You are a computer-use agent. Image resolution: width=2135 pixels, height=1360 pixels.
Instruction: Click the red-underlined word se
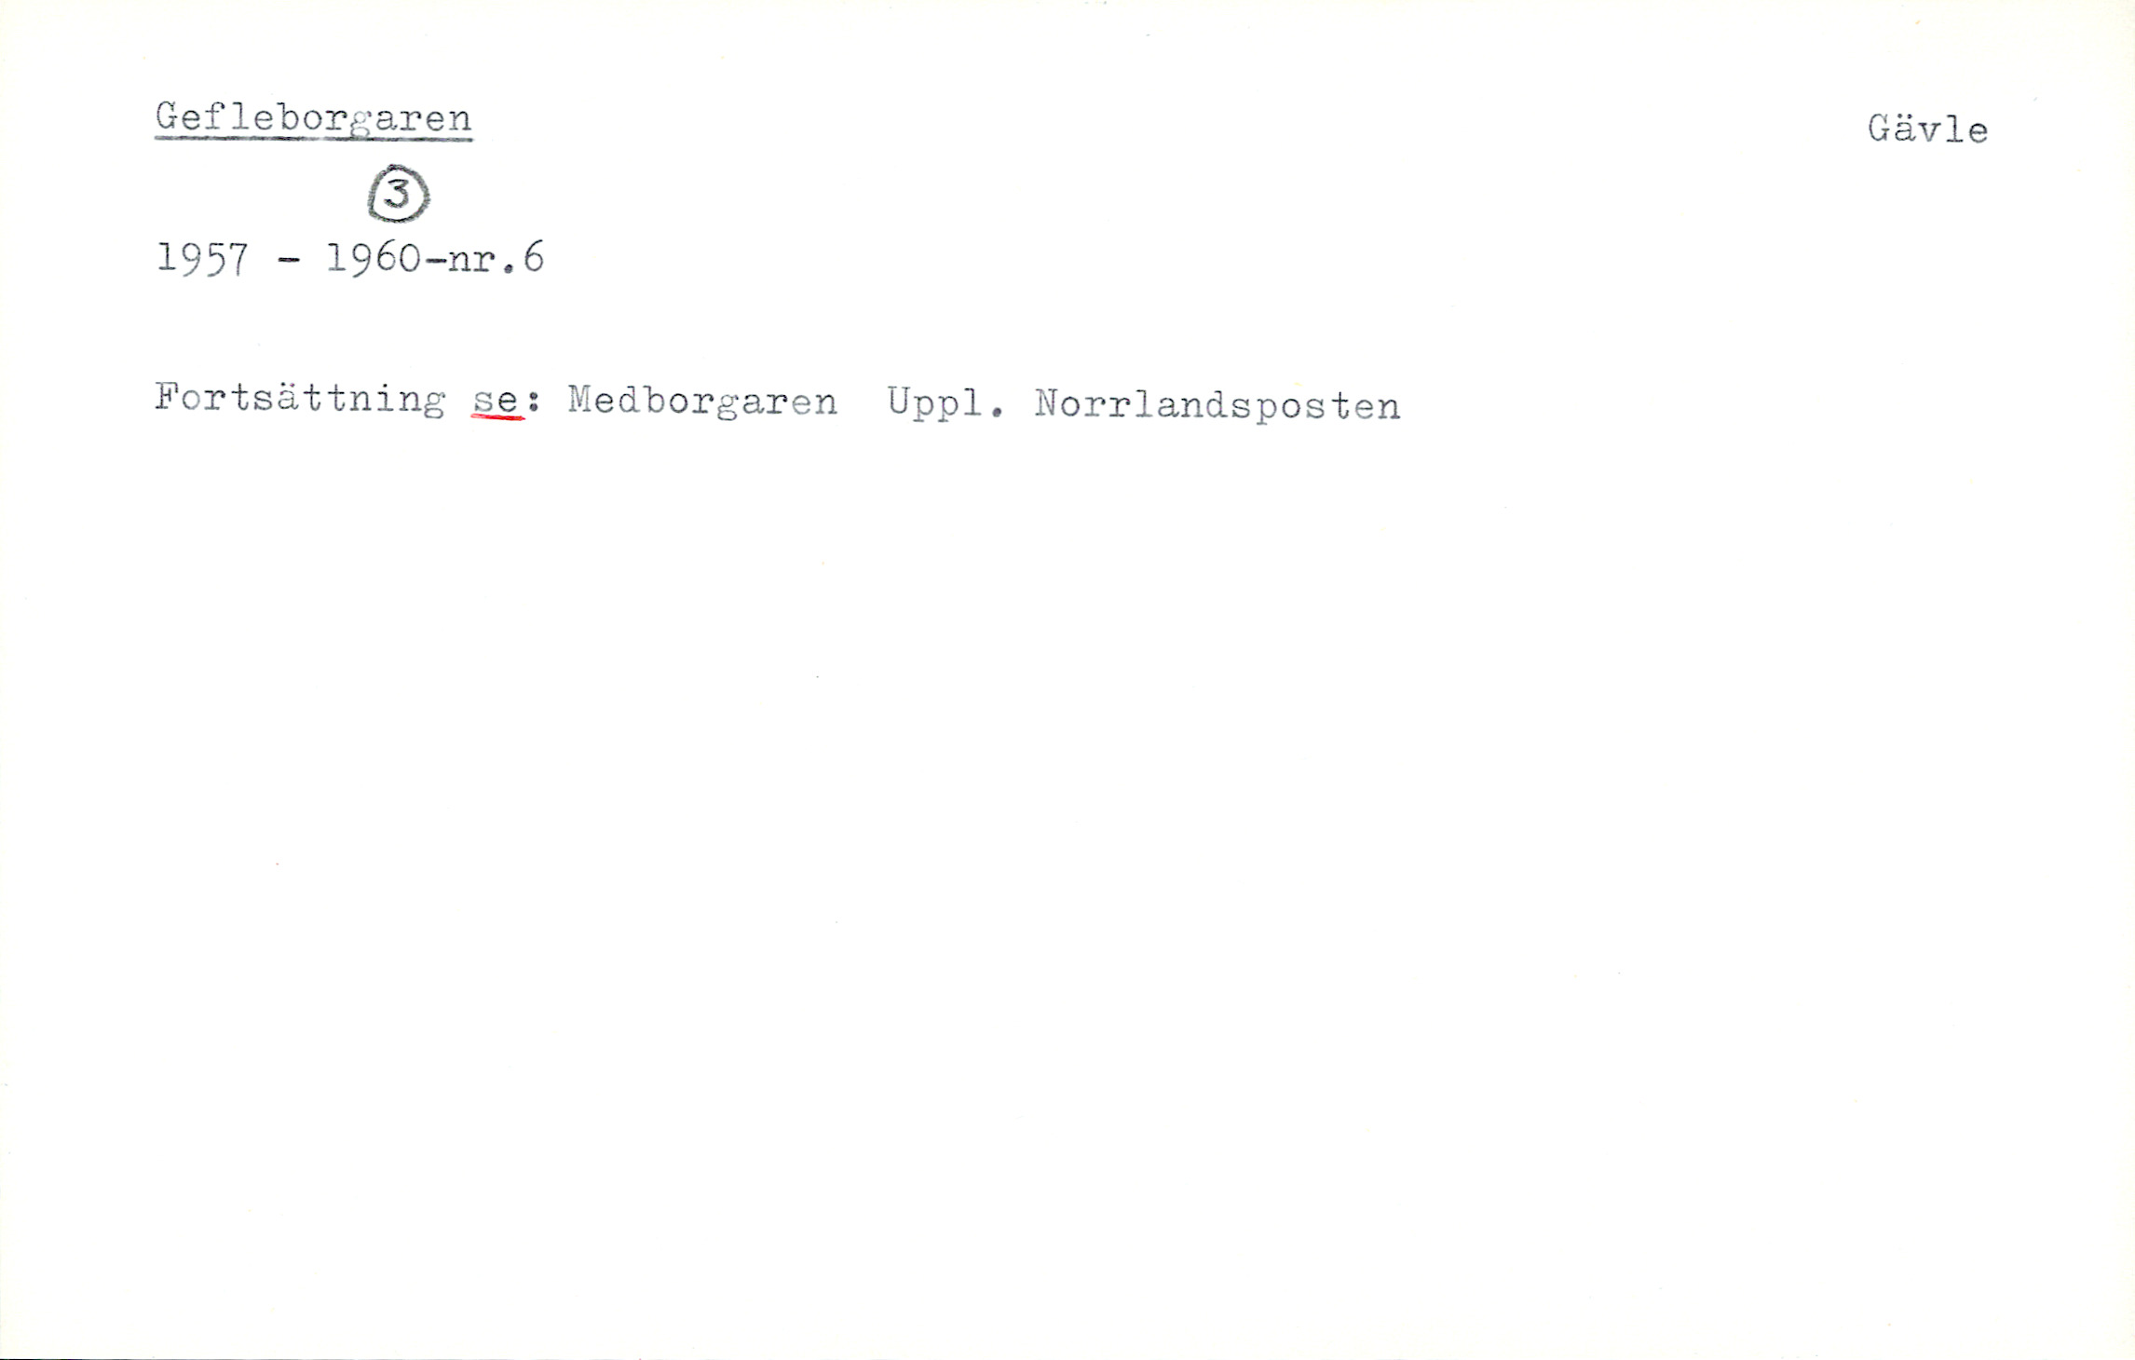[x=496, y=402]
